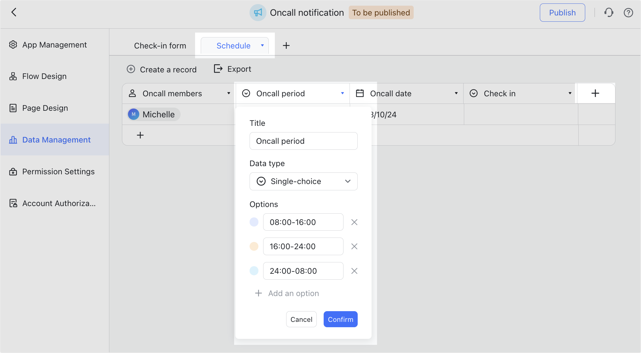Edit the 24:00-08:00 option field
641x353 pixels.
tap(303, 271)
